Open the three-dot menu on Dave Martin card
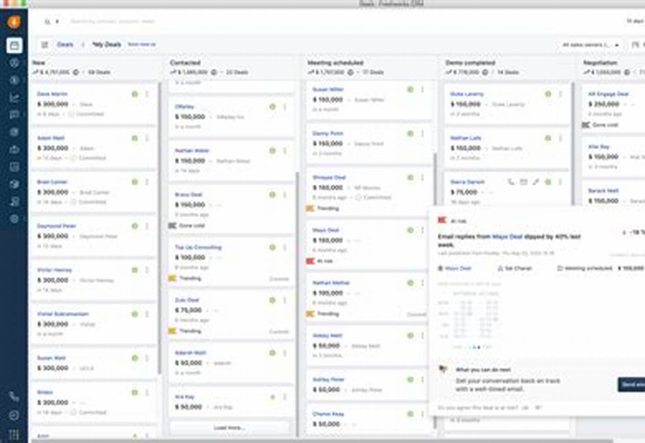Image resolution: width=645 pixels, height=443 pixels. tap(147, 94)
